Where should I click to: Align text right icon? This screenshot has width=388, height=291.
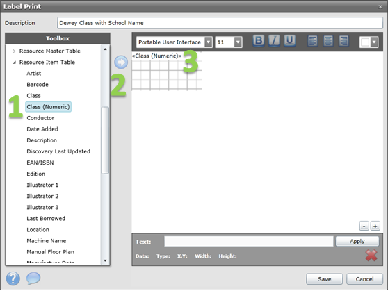(x=343, y=41)
